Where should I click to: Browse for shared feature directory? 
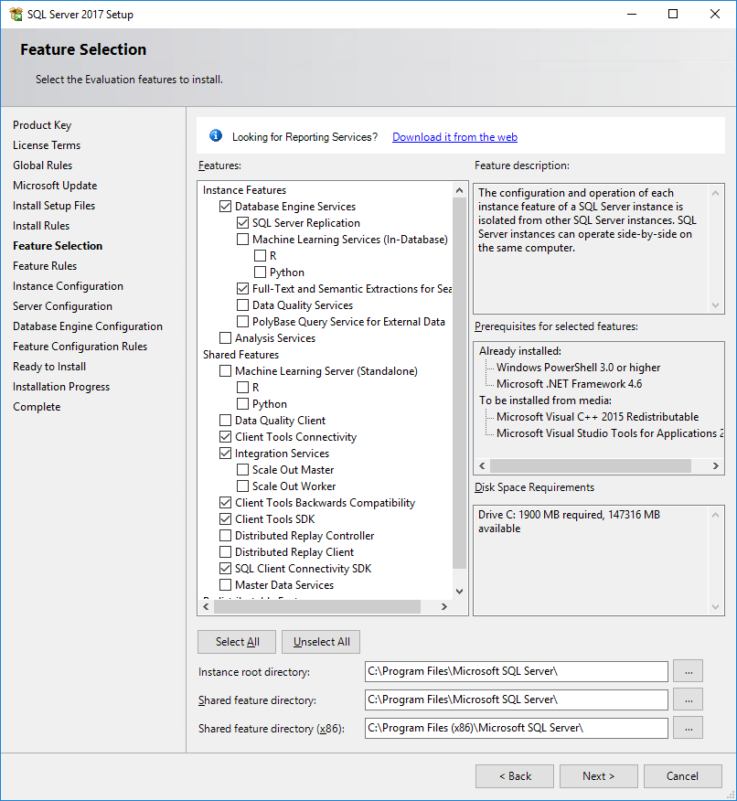point(688,700)
